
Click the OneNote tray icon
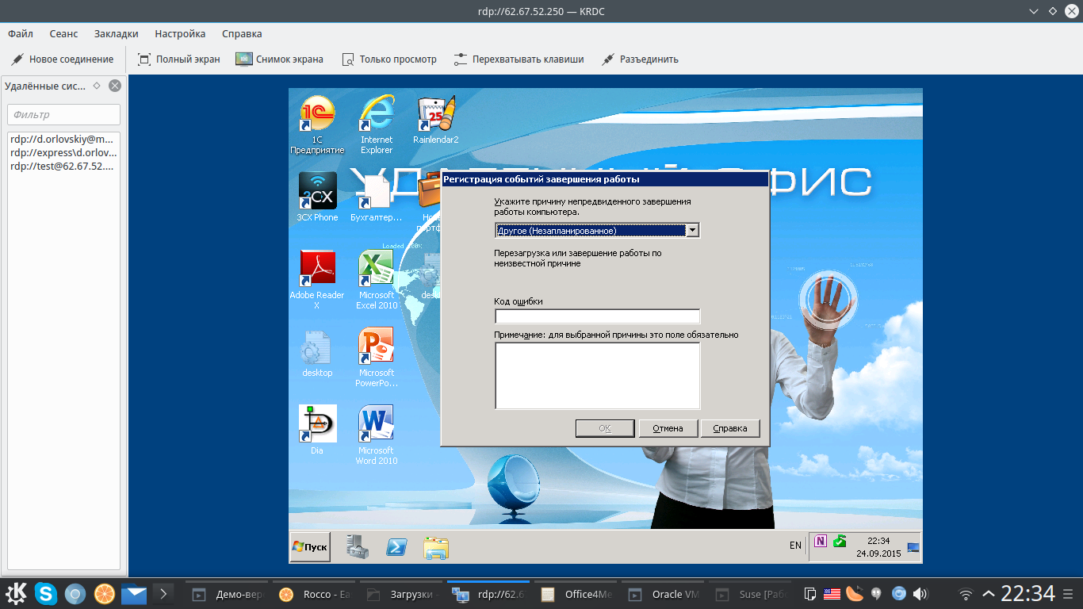821,542
